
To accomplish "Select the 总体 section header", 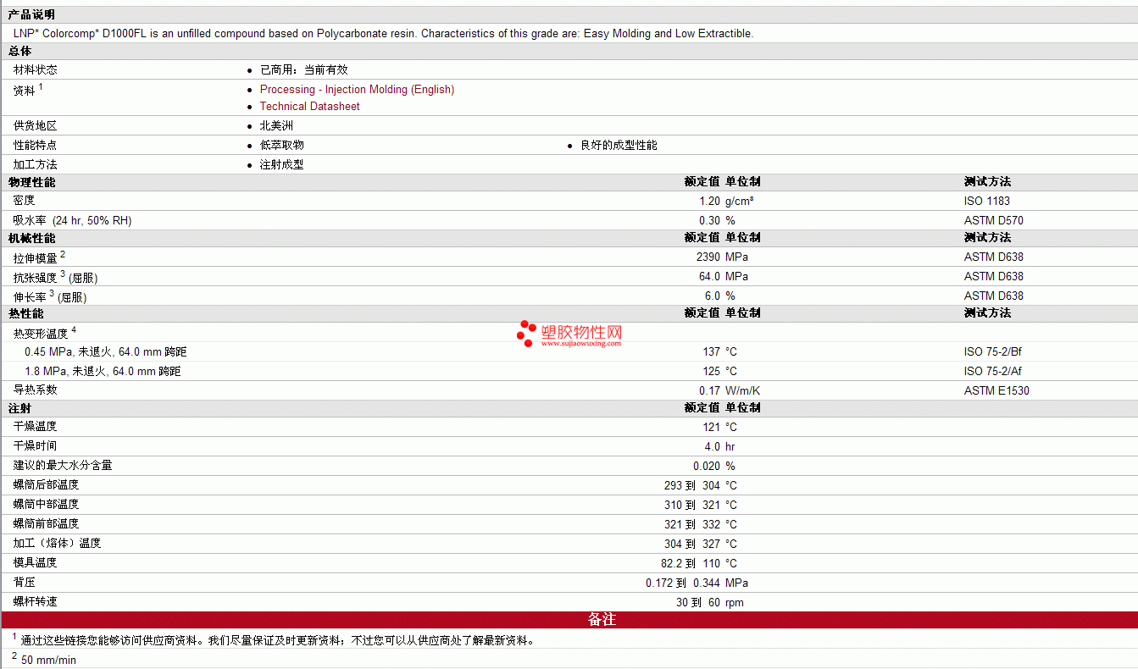I will tap(20, 52).
